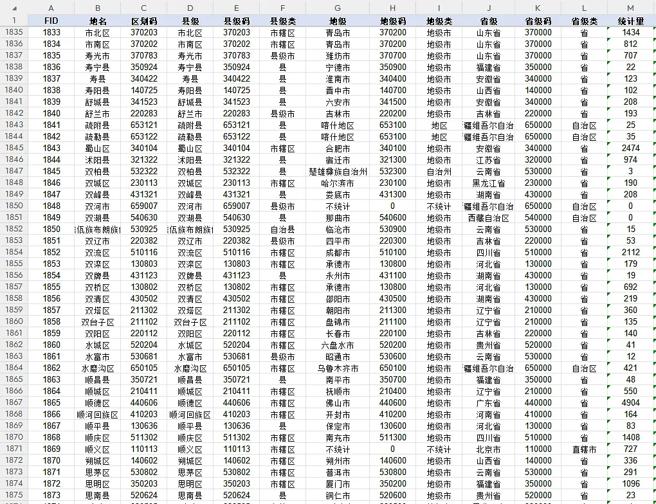Select cell 潍坊市
Image resolution: width=656 pixels, height=504 pixels.
pos(338,56)
